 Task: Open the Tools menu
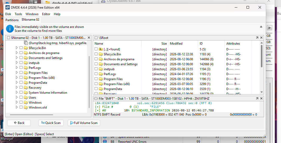click(x=18, y=14)
